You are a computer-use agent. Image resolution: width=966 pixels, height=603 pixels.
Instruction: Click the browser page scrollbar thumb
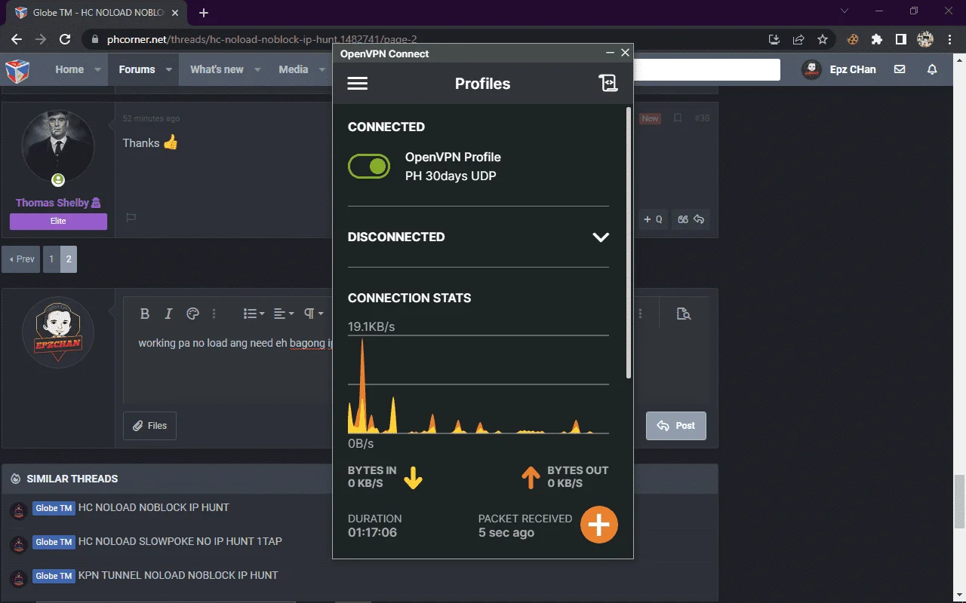[x=960, y=500]
